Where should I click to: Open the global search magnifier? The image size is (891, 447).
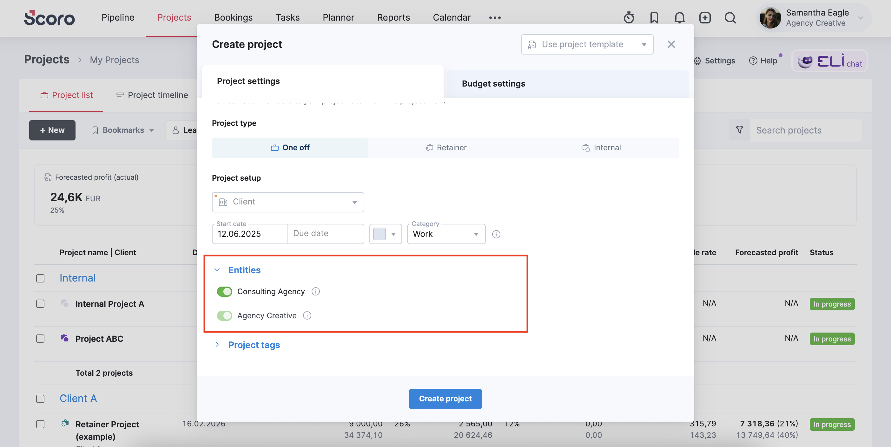coord(730,17)
